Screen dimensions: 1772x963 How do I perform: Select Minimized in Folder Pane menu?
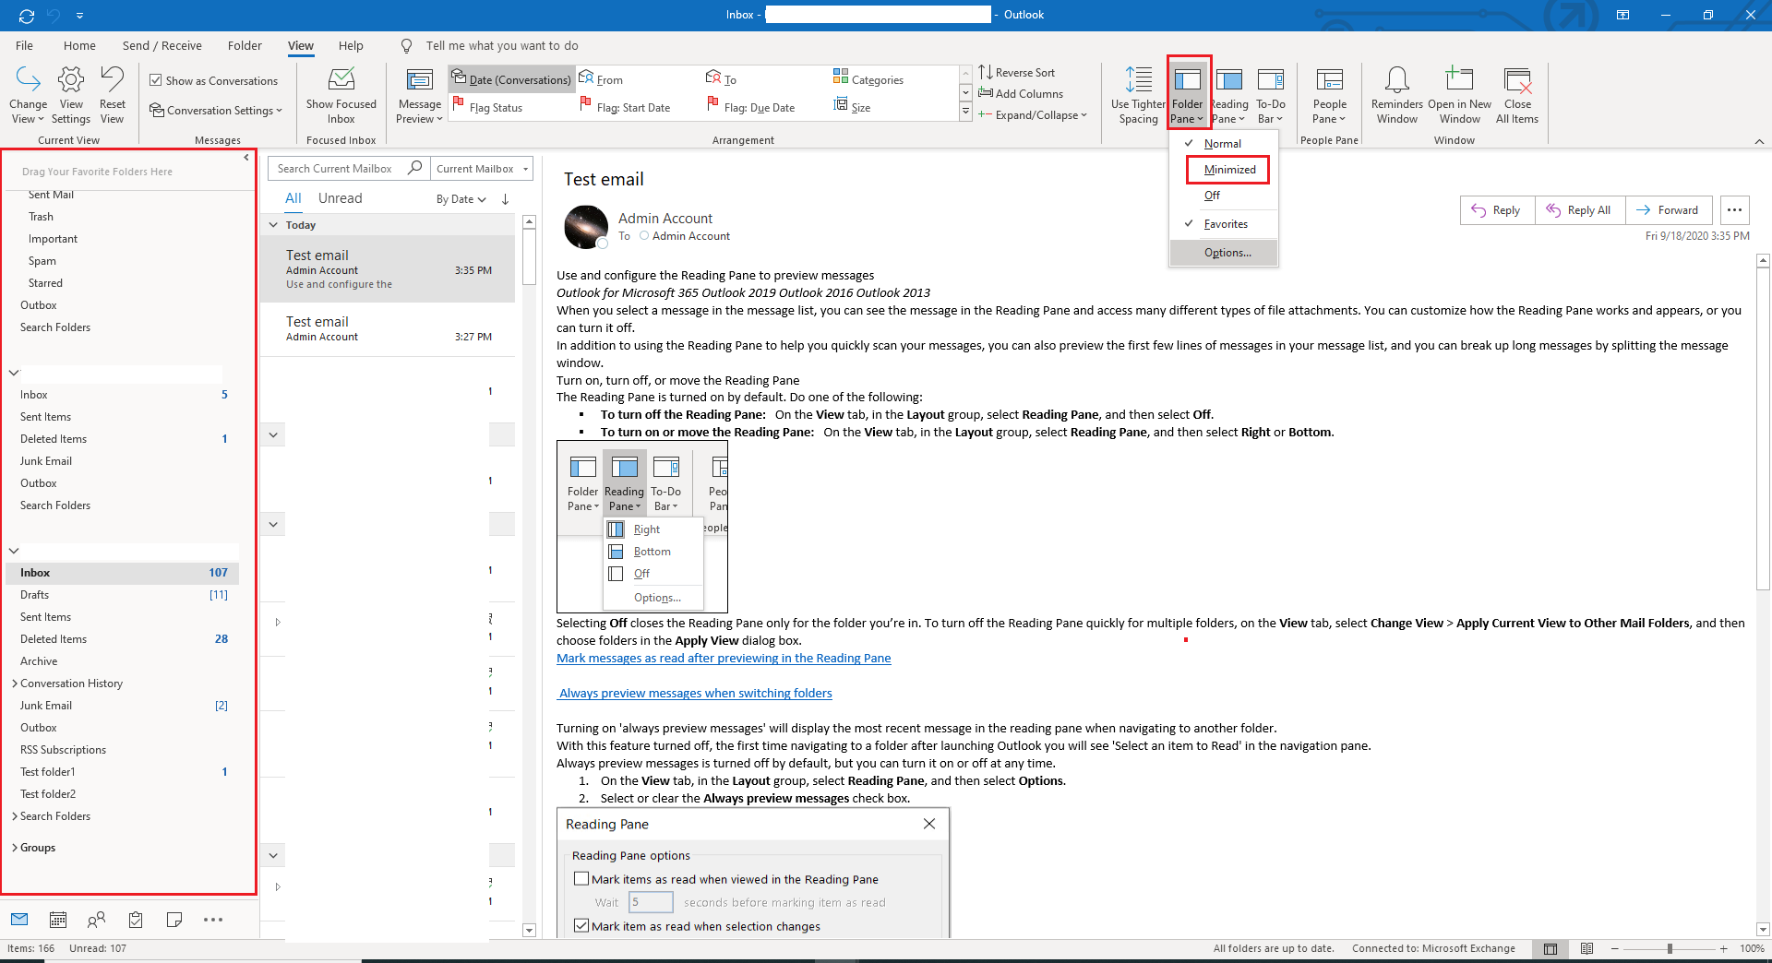[x=1228, y=170]
